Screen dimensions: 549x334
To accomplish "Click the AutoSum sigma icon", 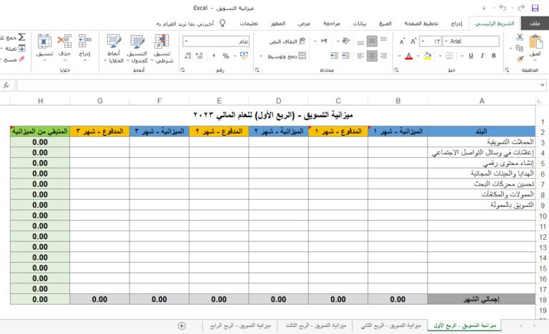I will (21, 37).
